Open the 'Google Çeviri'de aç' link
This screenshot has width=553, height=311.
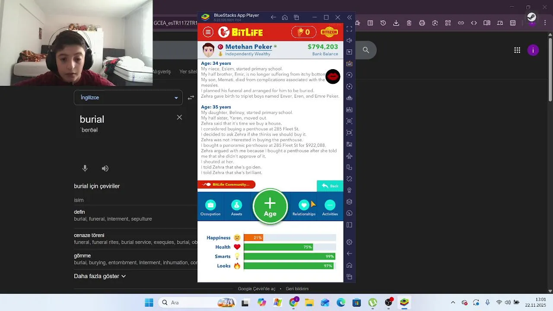click(x=257, y=289)
